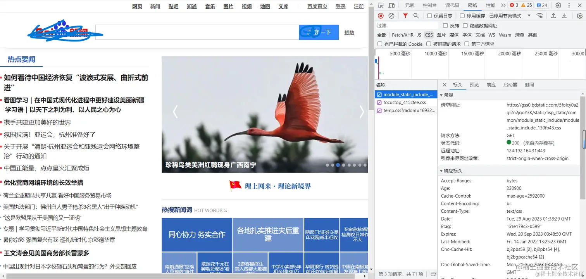Image resolution: width=586 pixels, height=279 pixels.
Task: Open the 启动器 initiator tab
Action: [510, 85]
